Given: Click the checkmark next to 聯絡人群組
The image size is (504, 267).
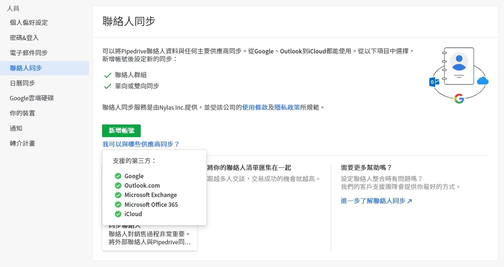Looking at the screenshot, I should tap(107, 75).
